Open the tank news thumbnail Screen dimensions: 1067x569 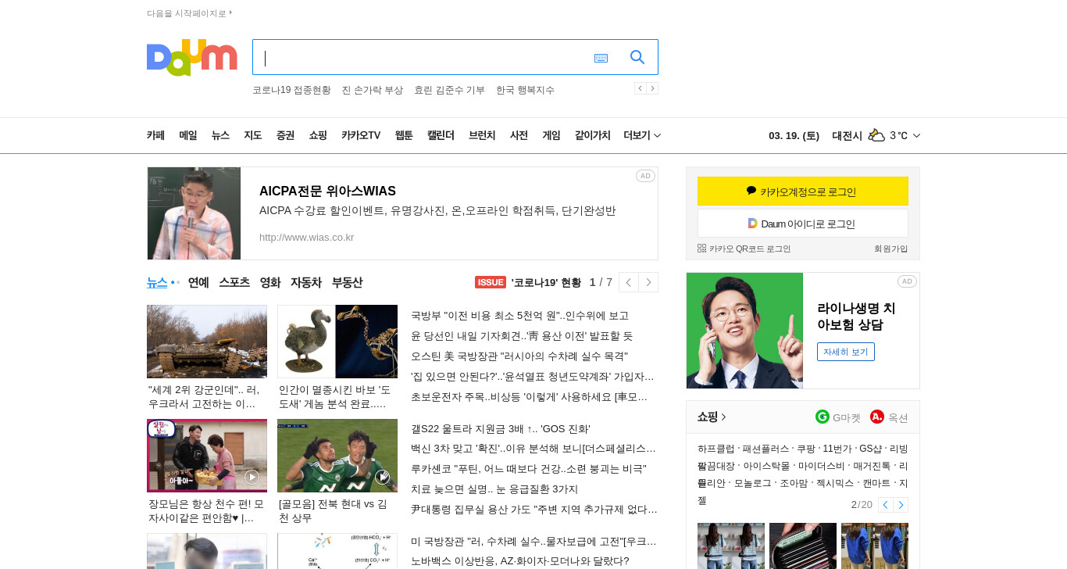click(207, 342)
